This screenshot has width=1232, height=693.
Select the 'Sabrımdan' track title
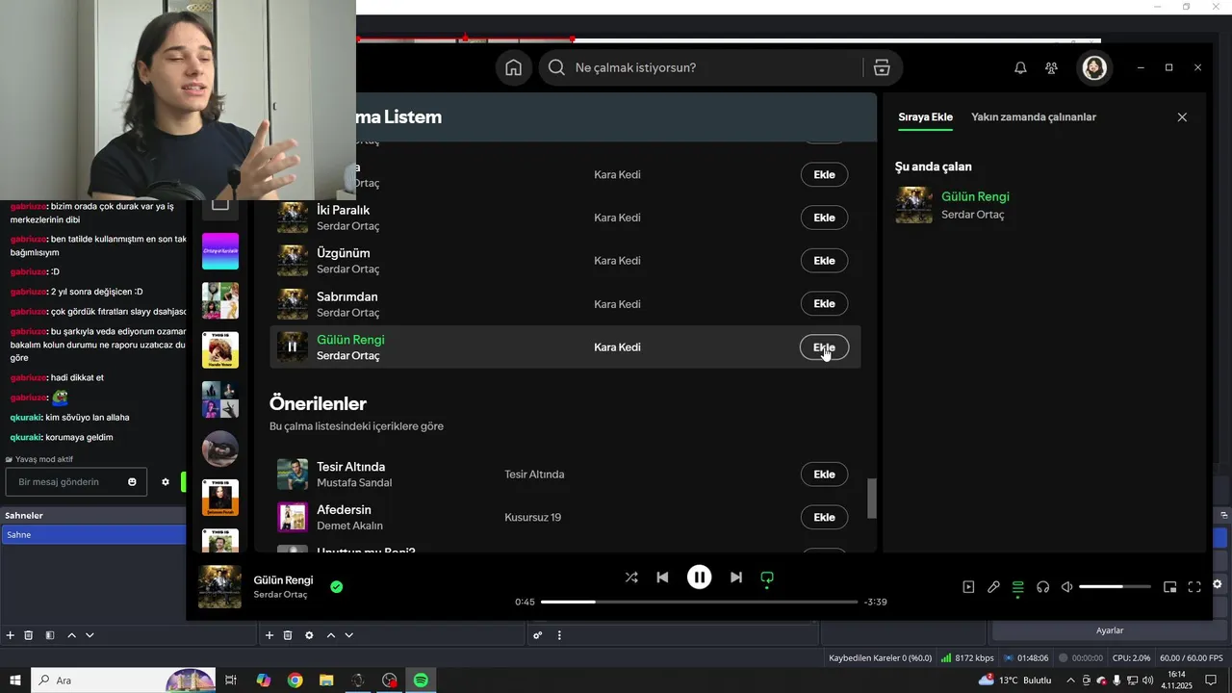(347, 296)
